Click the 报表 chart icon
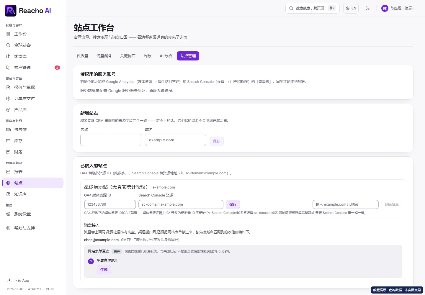 coord(8,172)
